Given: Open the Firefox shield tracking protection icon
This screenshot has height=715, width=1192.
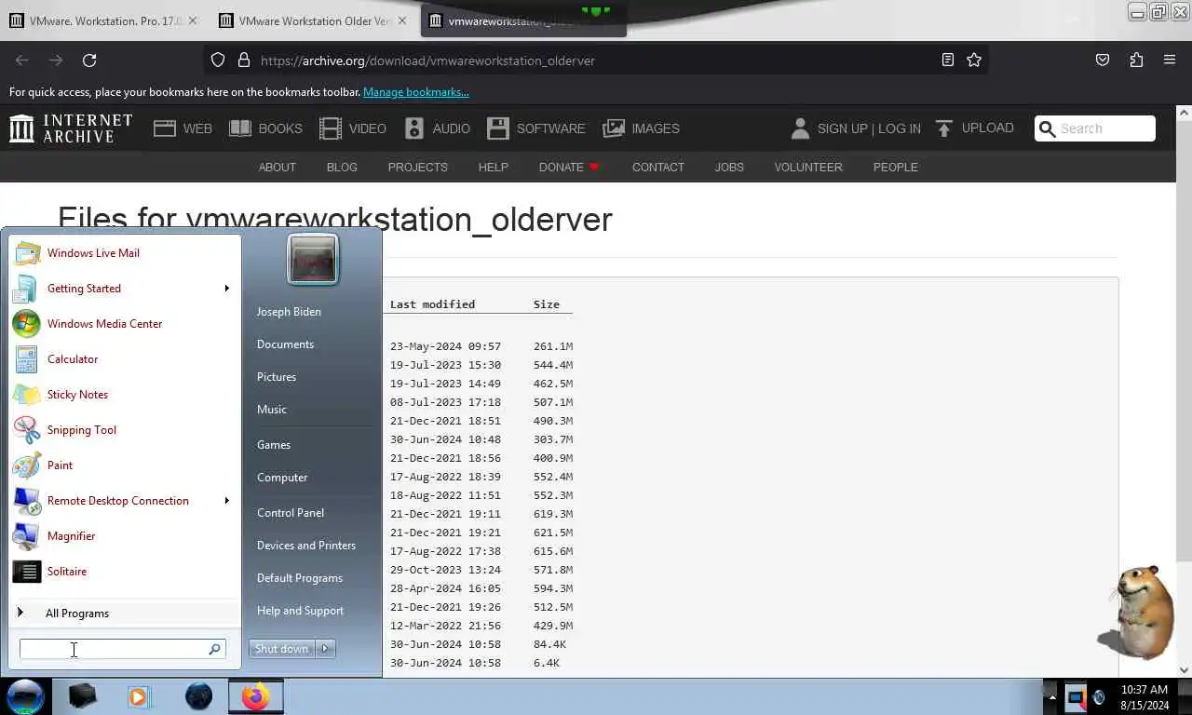Looking at the screenshot, I should tap(218, 61).
